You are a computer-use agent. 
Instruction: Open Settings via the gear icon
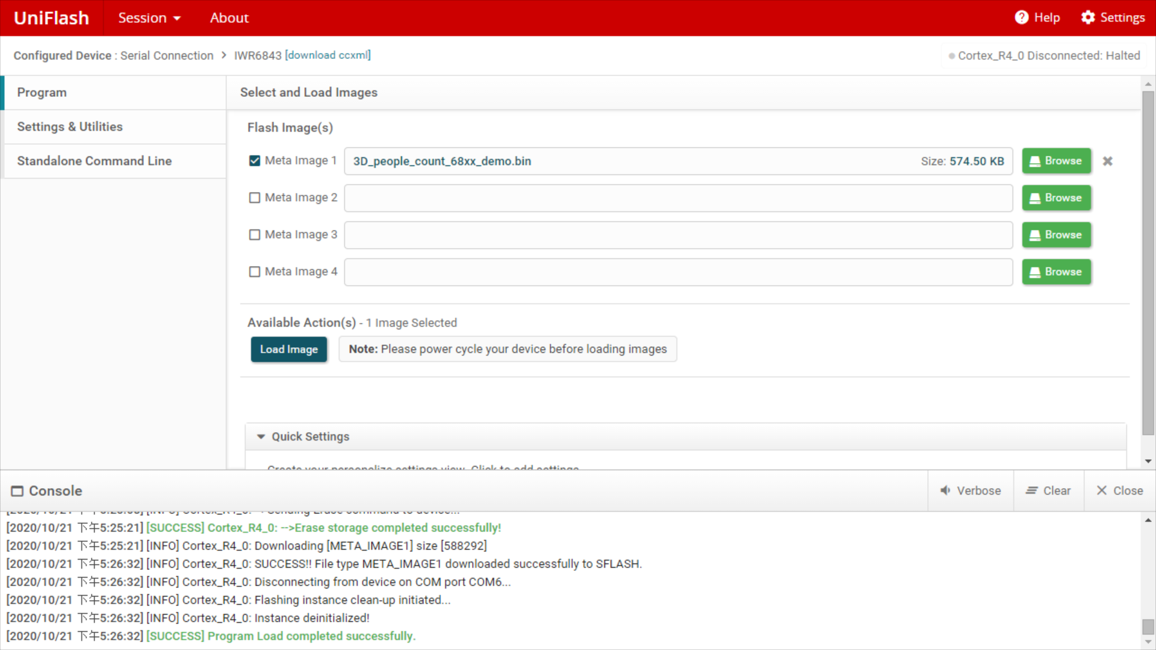1087,17
